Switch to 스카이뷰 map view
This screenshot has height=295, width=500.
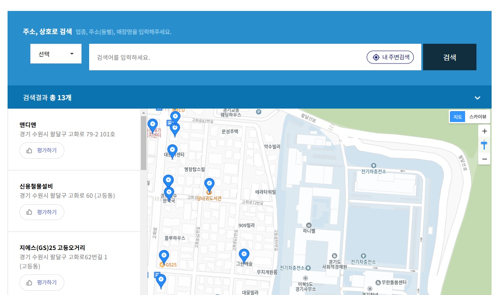[x=479, y=117]
